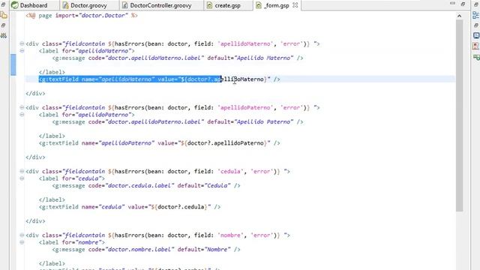Minimize the editor area
This screenshot has height=270, width=480.
pyautogui.click(x=452, y=4)
